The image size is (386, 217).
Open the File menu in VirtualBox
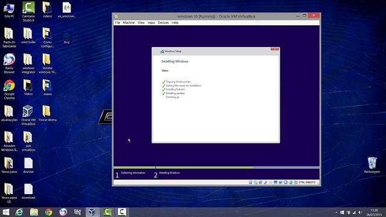(x=118, y=23)
